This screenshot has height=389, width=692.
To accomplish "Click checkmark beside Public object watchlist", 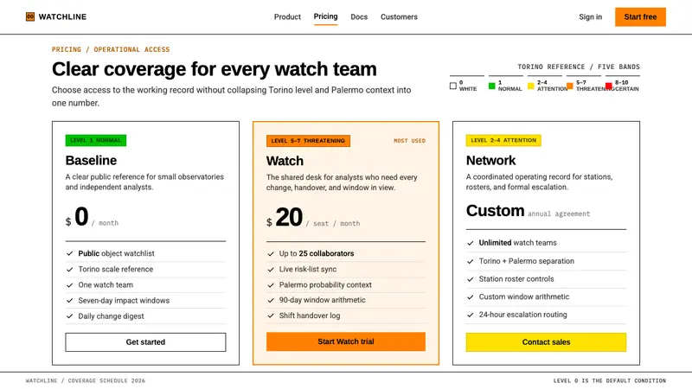I will 70,253.
